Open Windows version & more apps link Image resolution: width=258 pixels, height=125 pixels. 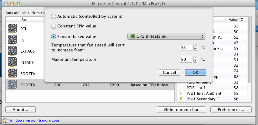(34, 120)
